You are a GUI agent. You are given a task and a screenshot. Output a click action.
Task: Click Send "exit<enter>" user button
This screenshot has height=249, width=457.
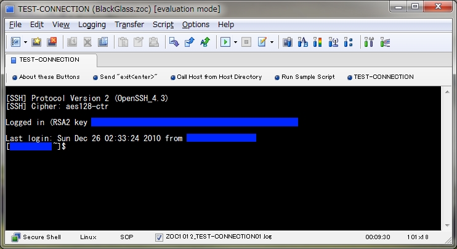(125, 77)
